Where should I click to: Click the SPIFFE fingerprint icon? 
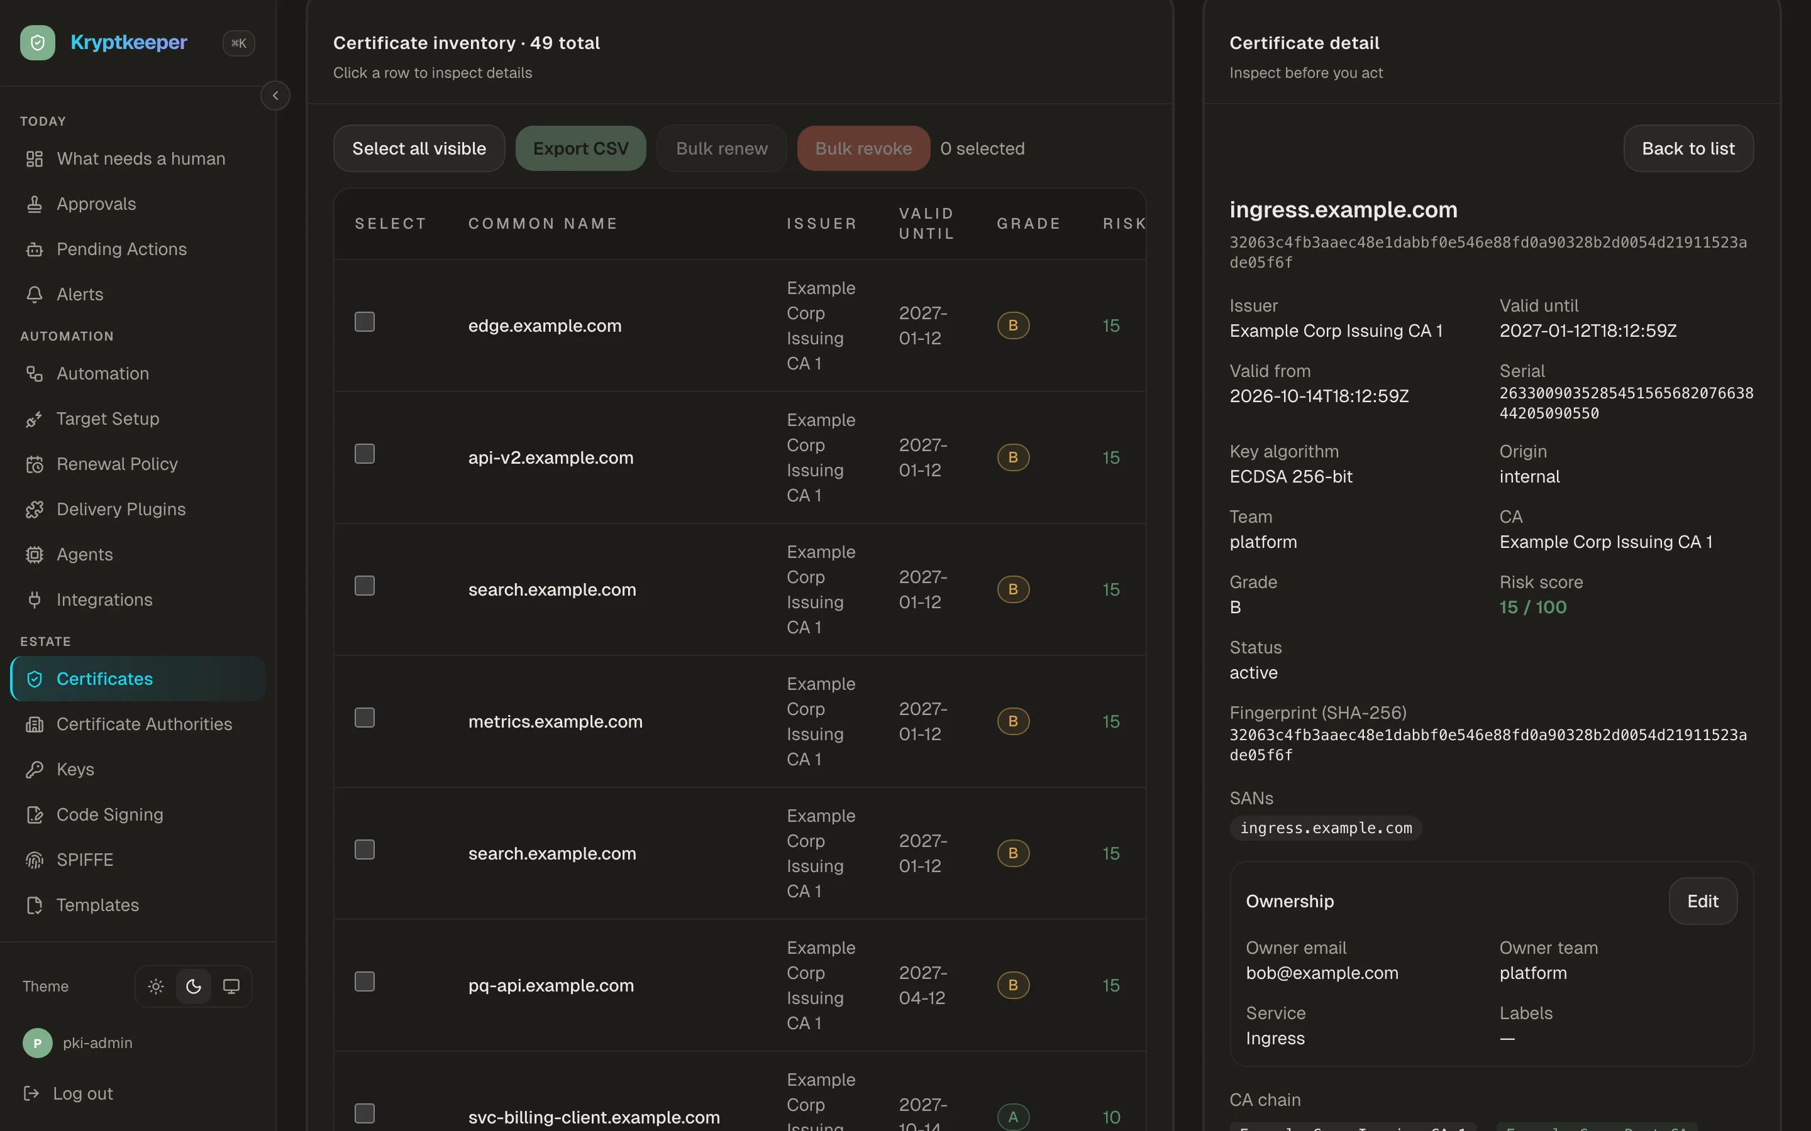click(35, 860)
